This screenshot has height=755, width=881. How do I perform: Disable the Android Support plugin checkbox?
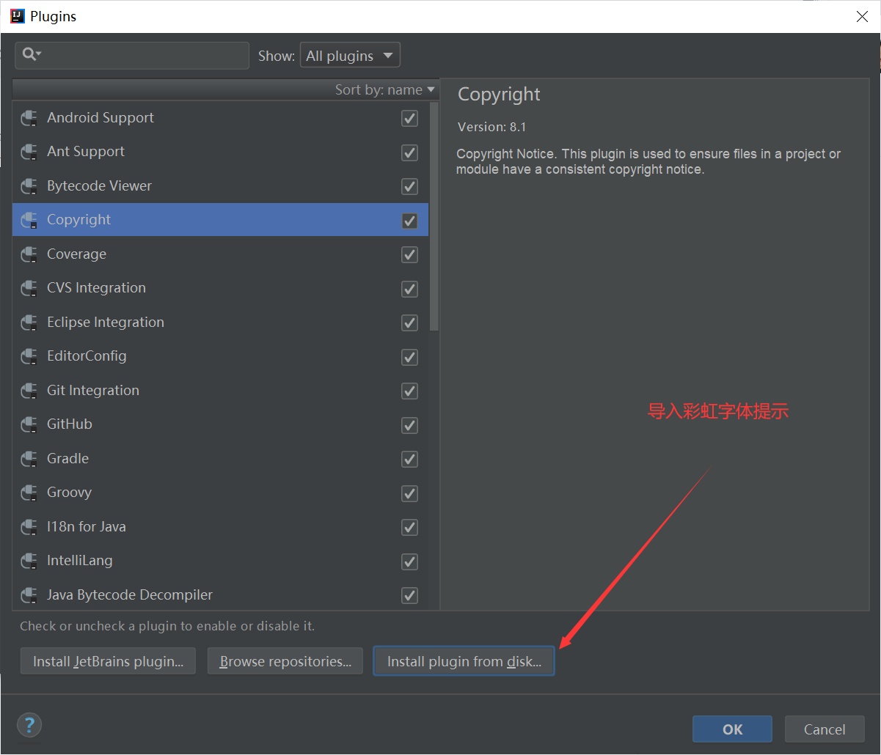click(409, 118)
